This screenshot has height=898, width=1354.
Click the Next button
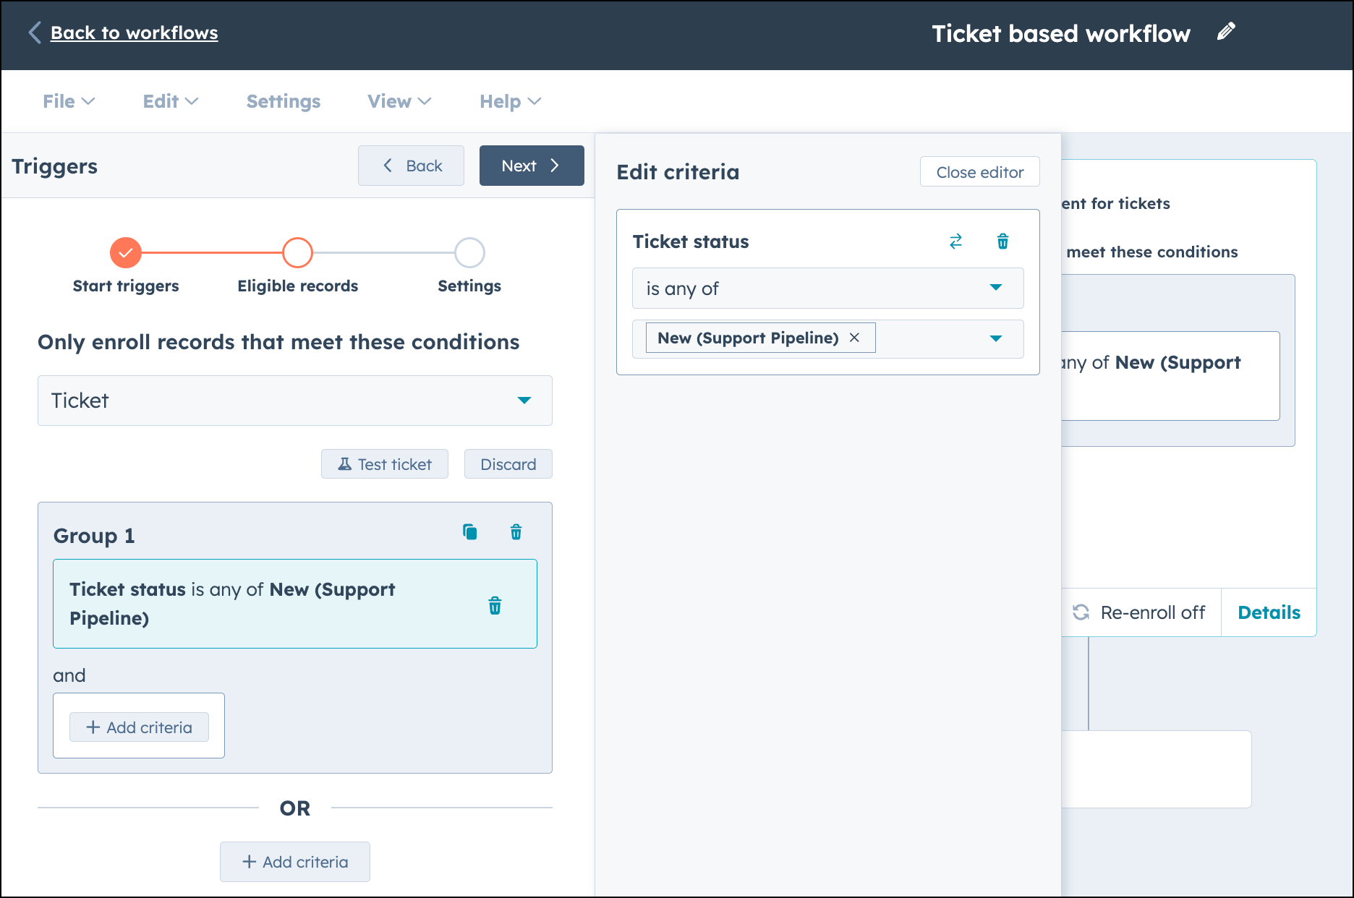pos(532,166)
